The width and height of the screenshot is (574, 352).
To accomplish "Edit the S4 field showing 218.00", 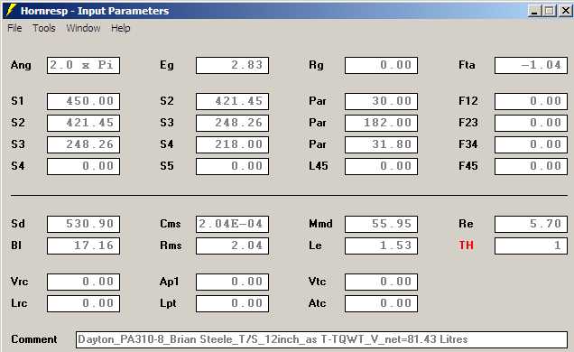I will click(x=233, y=144).
